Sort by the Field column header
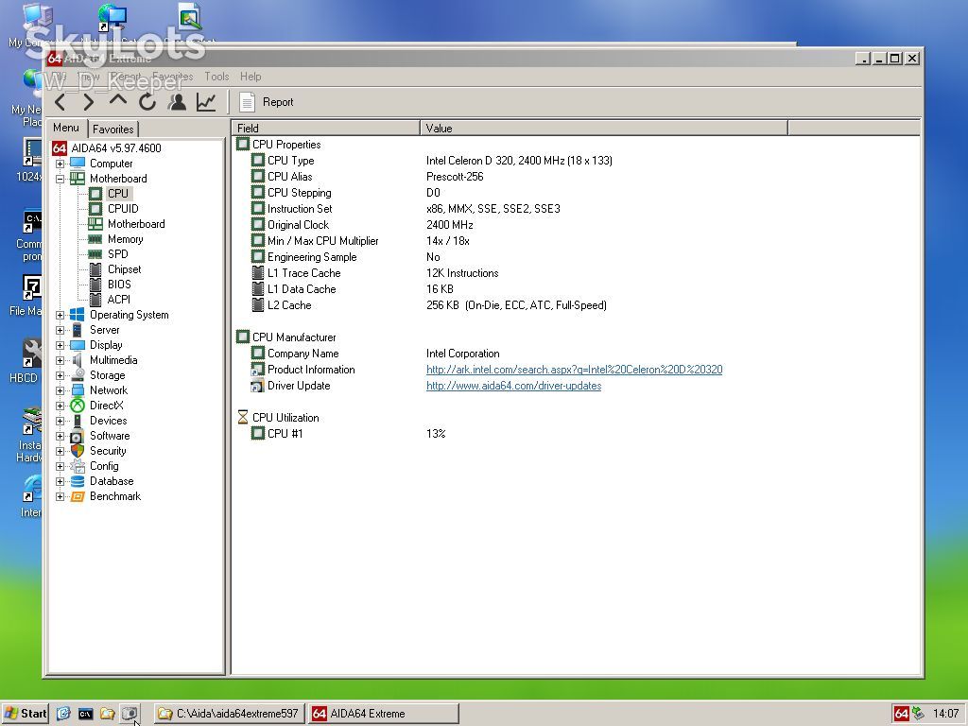The height and width of the screenshot is (726, 968). coord(326,129)
